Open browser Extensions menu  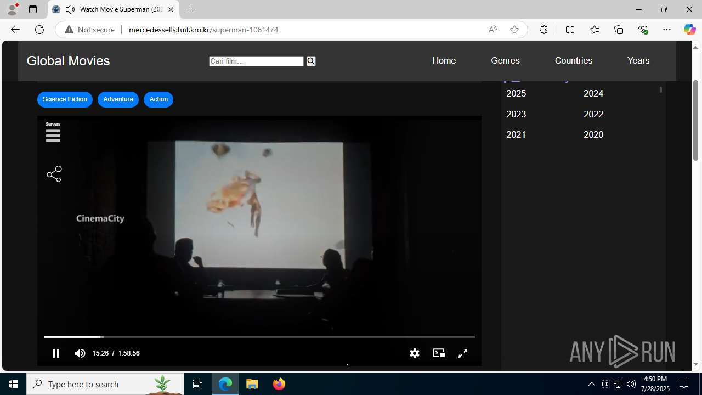click(544, 30)
